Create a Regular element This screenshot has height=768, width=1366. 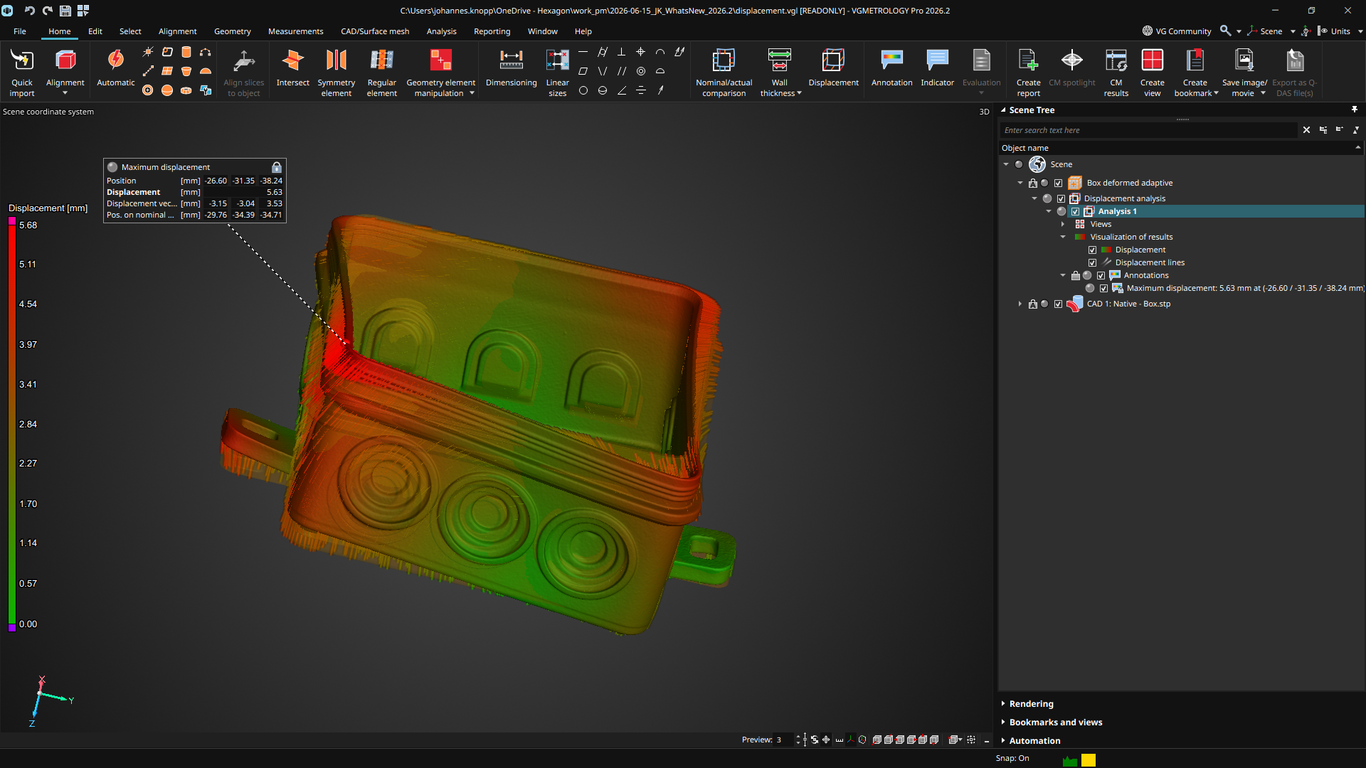click(382, 73)
